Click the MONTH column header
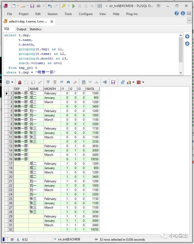Image resolution: width=194 pixels, height=244 pixels. pos(52,89)
